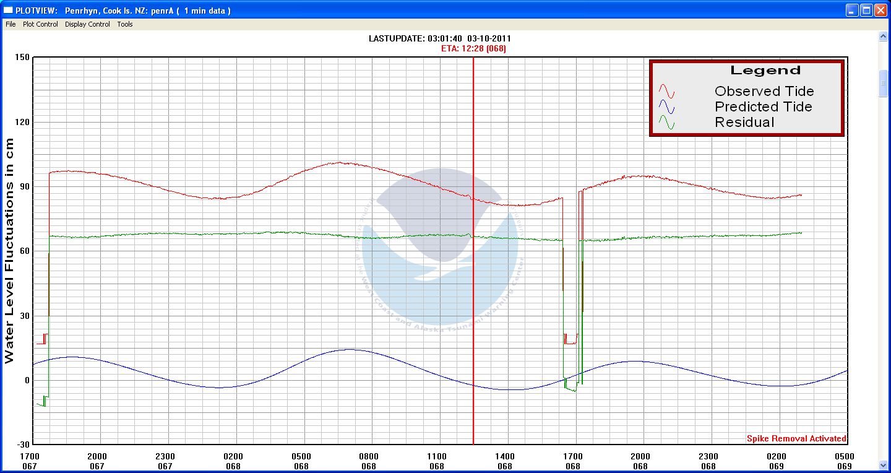Click the ETA: 12:28 (068) label
The image size is (891, 473).
473,48
